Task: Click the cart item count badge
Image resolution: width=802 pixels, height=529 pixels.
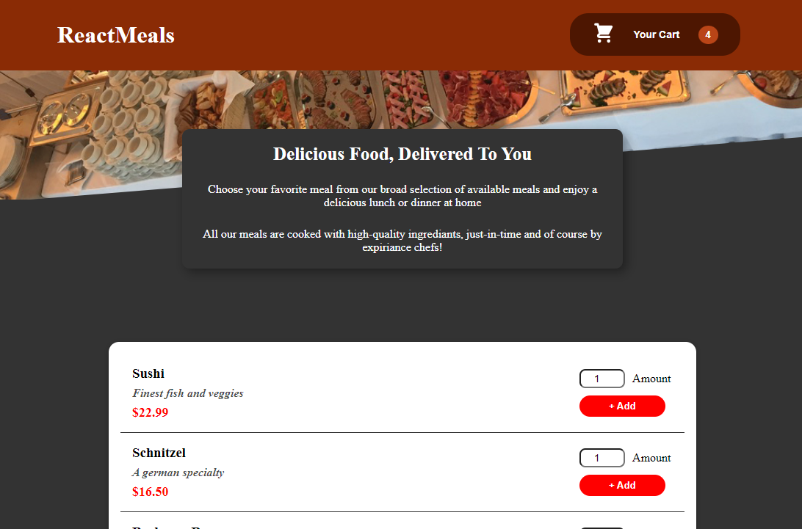Action: pos(708,34)
